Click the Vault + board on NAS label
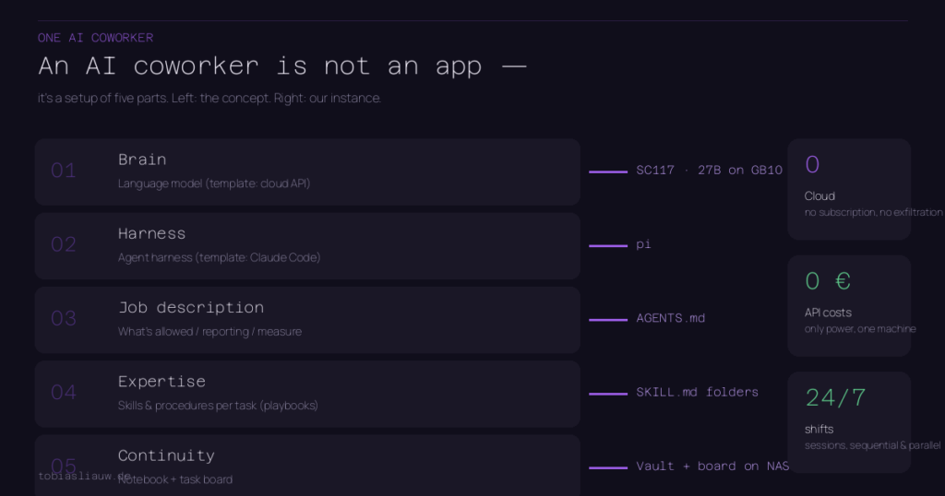The image size is (945, 496). click(713, 466)
